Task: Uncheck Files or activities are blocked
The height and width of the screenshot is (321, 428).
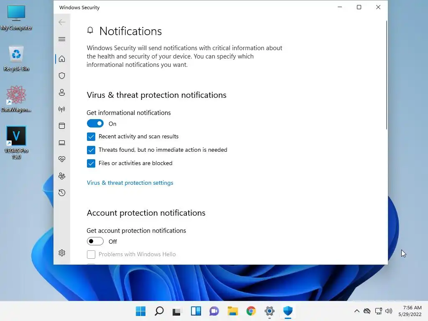Action: pyautogui.click(x=91, y=163)
